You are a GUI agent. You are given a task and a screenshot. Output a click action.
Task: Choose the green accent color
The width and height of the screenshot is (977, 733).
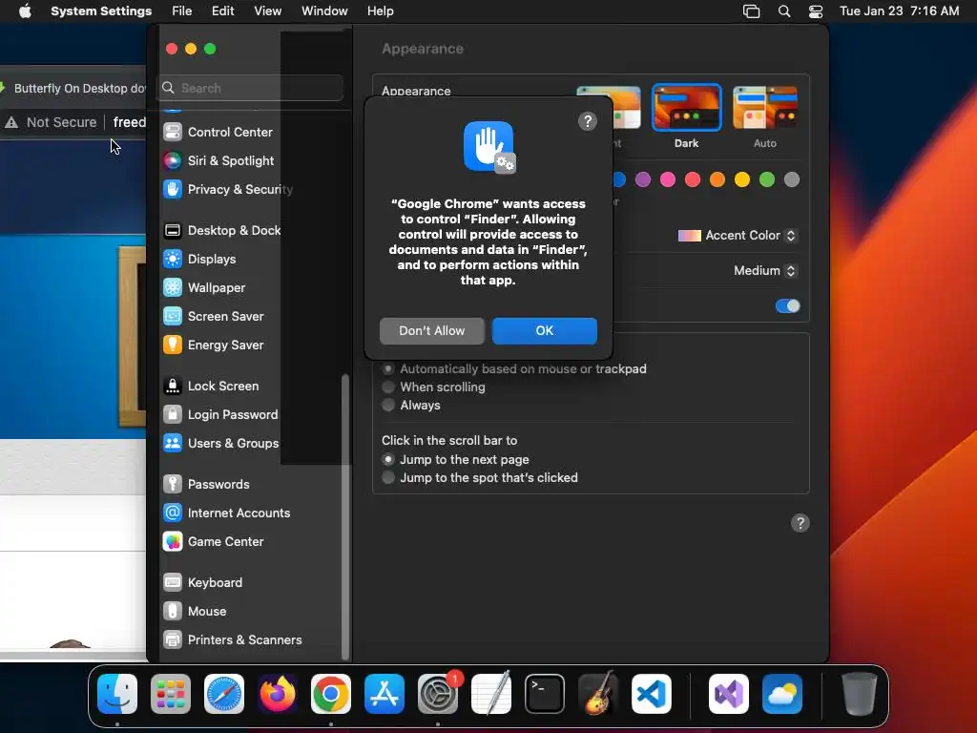(767, 179)
